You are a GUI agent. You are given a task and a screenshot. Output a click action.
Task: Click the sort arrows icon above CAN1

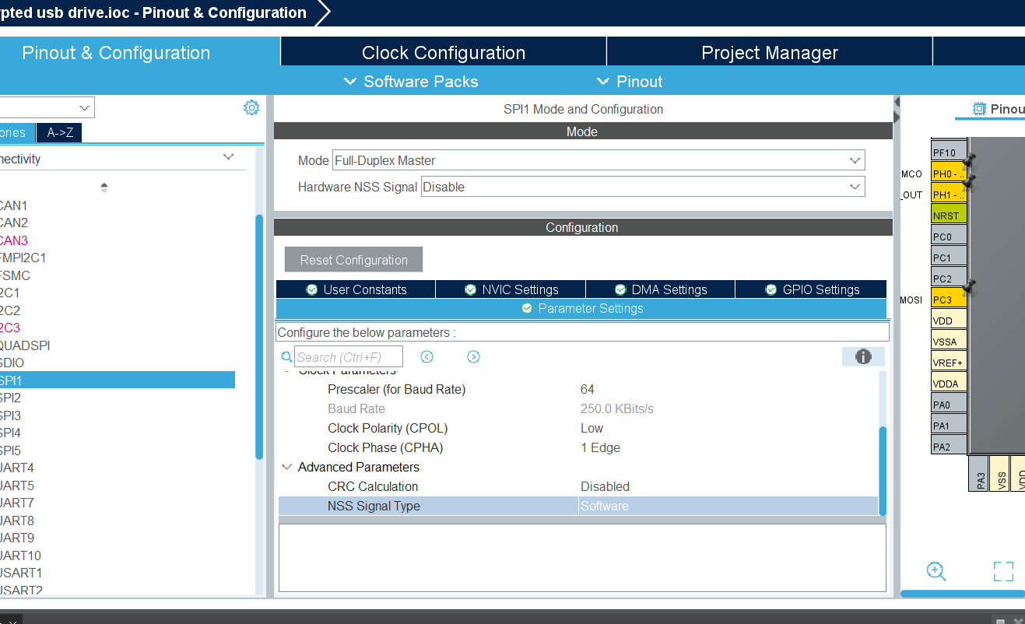tap(104, 188)
